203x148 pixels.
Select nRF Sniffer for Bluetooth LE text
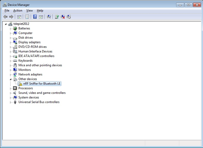pos(42,84)
